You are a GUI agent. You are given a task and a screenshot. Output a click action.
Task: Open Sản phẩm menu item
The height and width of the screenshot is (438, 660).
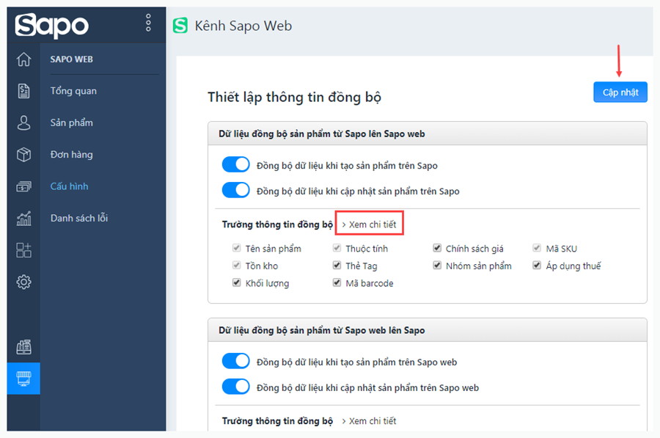[72, 123]
